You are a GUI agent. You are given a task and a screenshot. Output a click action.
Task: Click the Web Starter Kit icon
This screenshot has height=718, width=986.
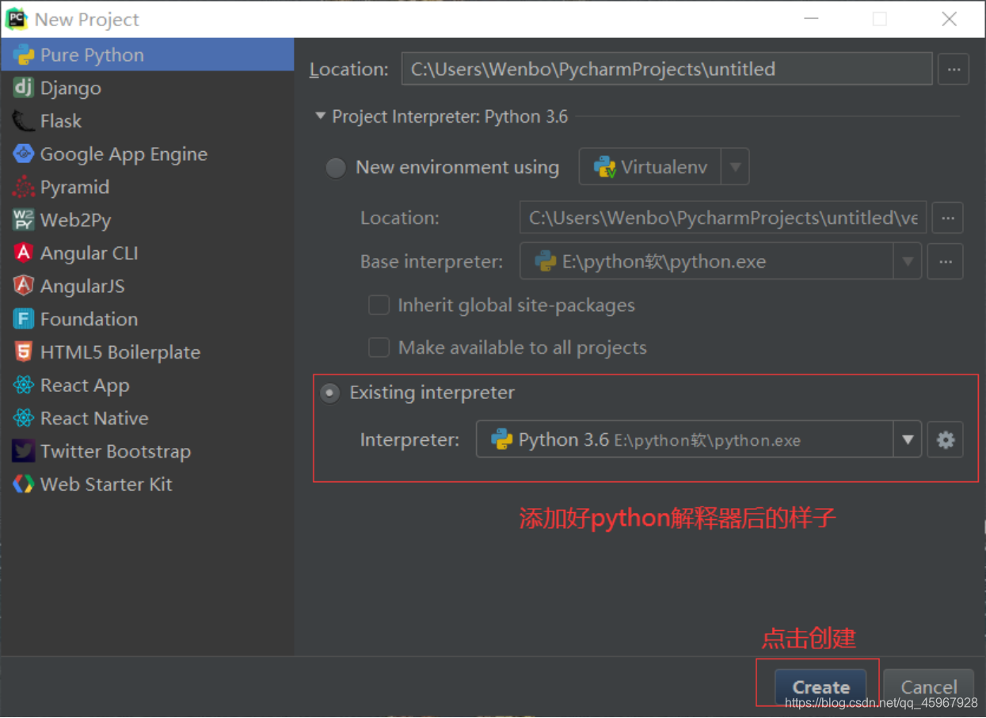click(24, 484)
